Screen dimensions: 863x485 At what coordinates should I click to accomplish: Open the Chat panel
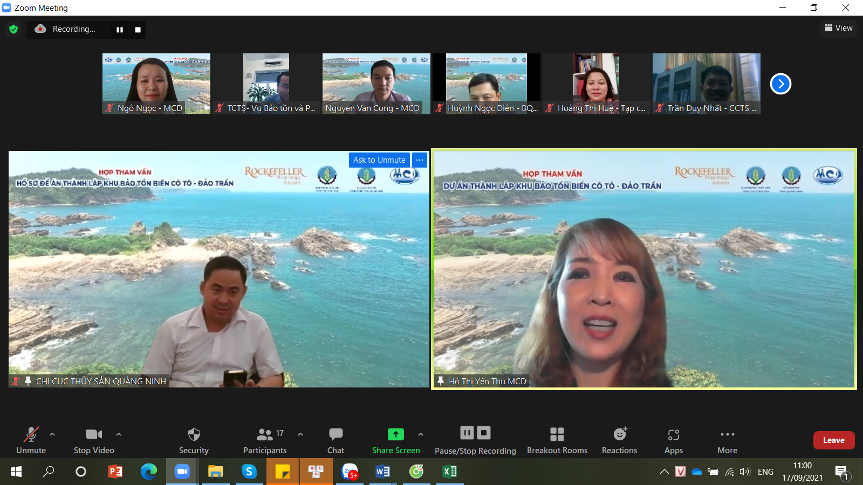tap(335, 440)
